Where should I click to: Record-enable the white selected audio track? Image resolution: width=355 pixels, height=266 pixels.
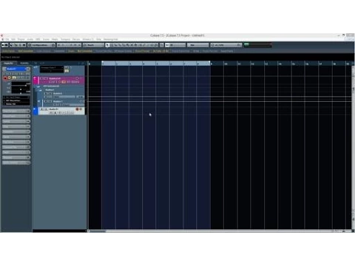(77, 109)
